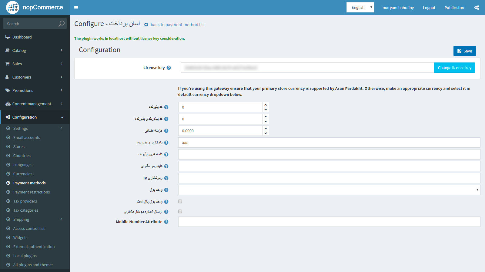
Task: Toggle the واحد پول ریال است checkbox
Action: point(180,201)
